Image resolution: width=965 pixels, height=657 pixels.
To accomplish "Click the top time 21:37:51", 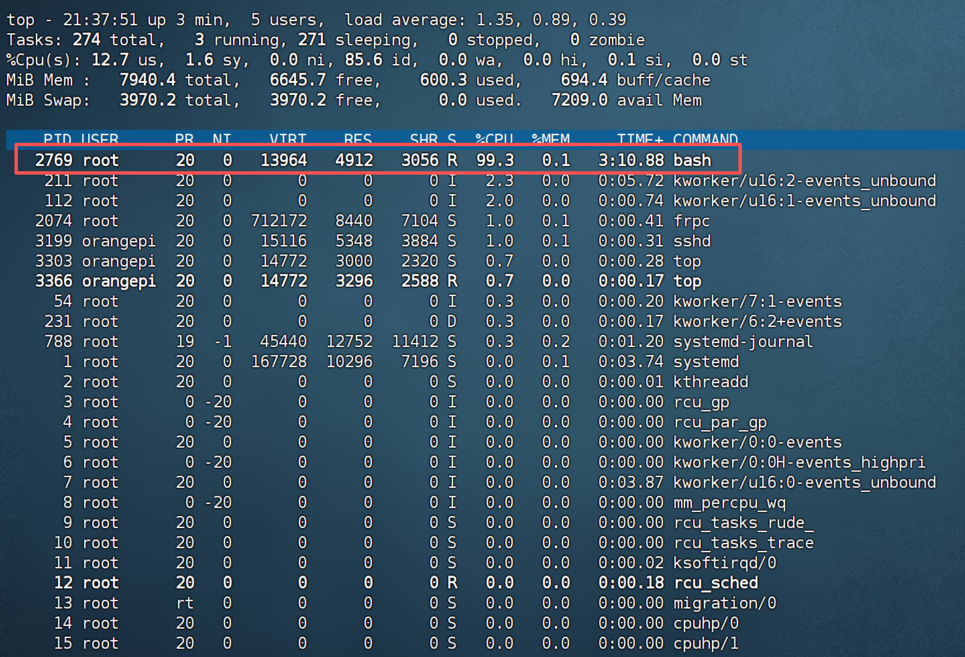I will click(x=100, y=20).
